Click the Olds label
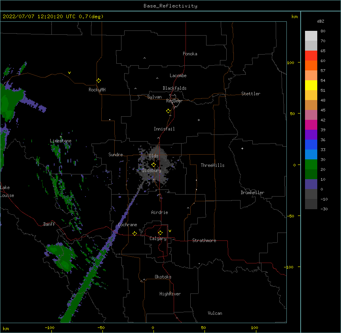Screen dimensions: 341x333 tap(153, 156)
